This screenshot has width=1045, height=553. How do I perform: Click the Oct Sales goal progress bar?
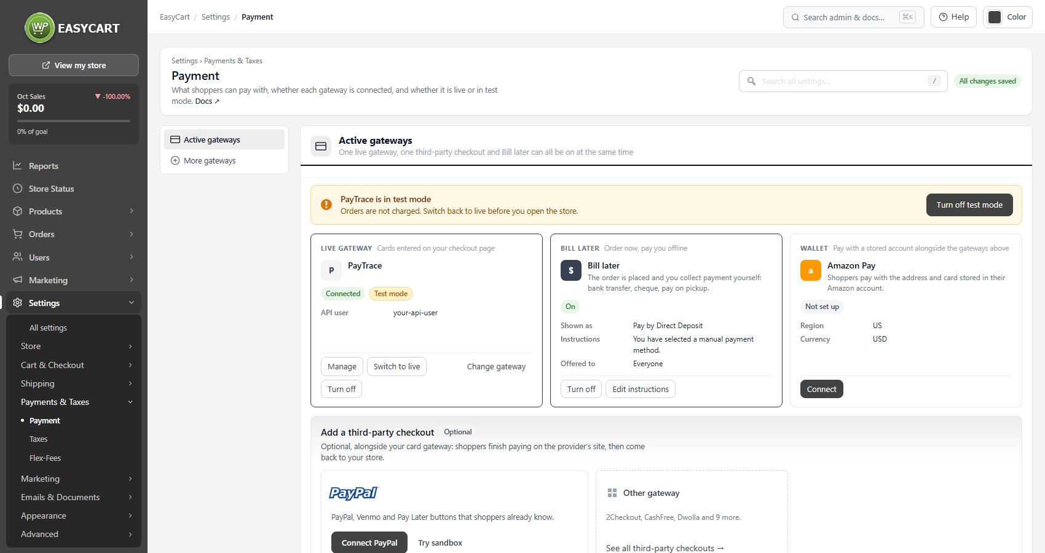pos(74,121)
